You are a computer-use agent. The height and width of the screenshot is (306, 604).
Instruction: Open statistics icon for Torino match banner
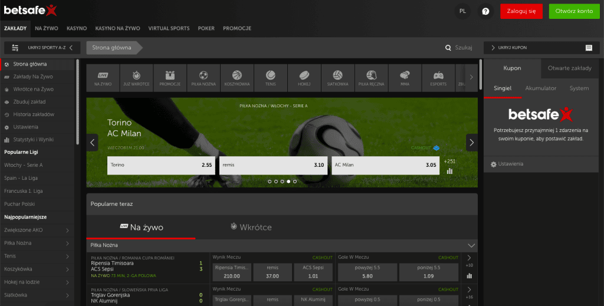(449, 171)
